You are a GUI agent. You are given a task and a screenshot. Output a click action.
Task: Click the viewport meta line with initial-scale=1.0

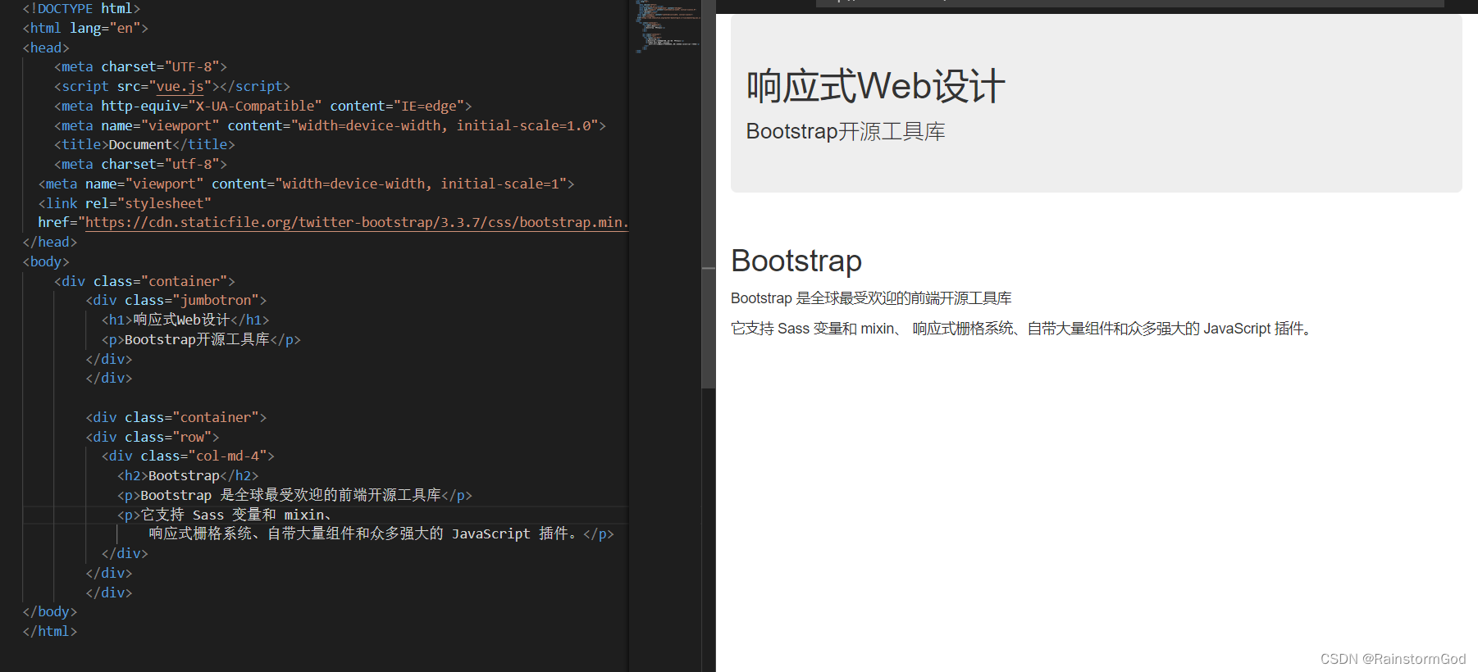click(x=330, y=125)
